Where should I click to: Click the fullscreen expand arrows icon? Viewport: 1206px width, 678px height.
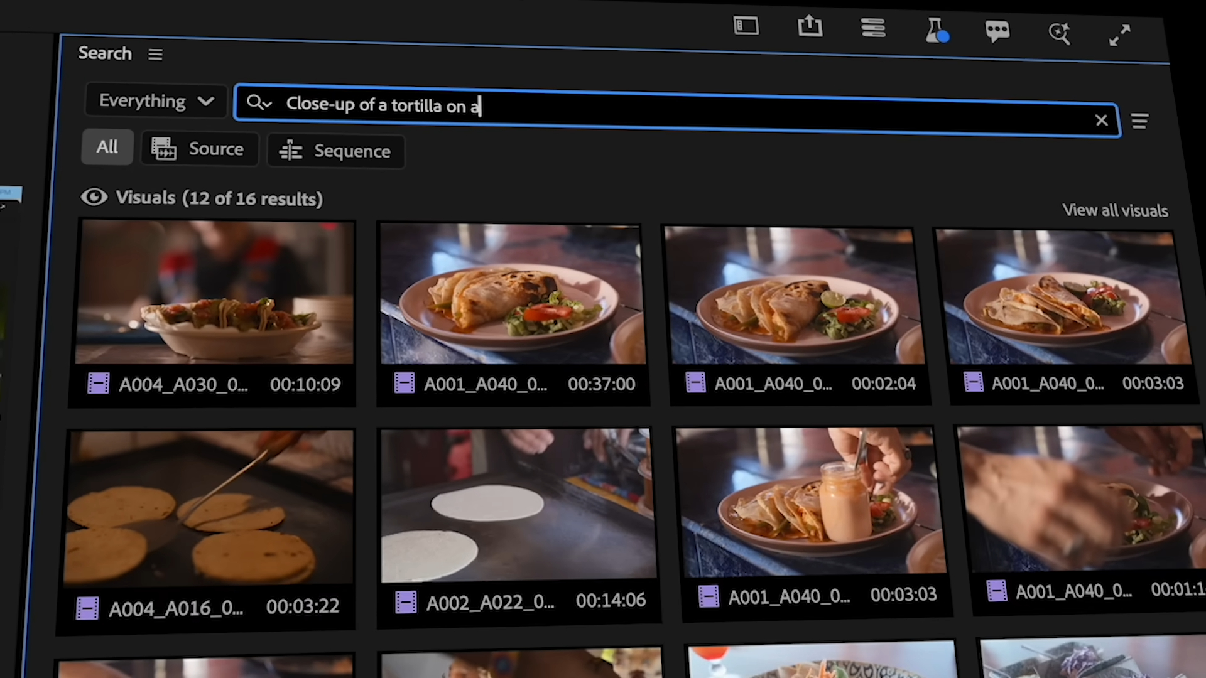click(1119, 35)
